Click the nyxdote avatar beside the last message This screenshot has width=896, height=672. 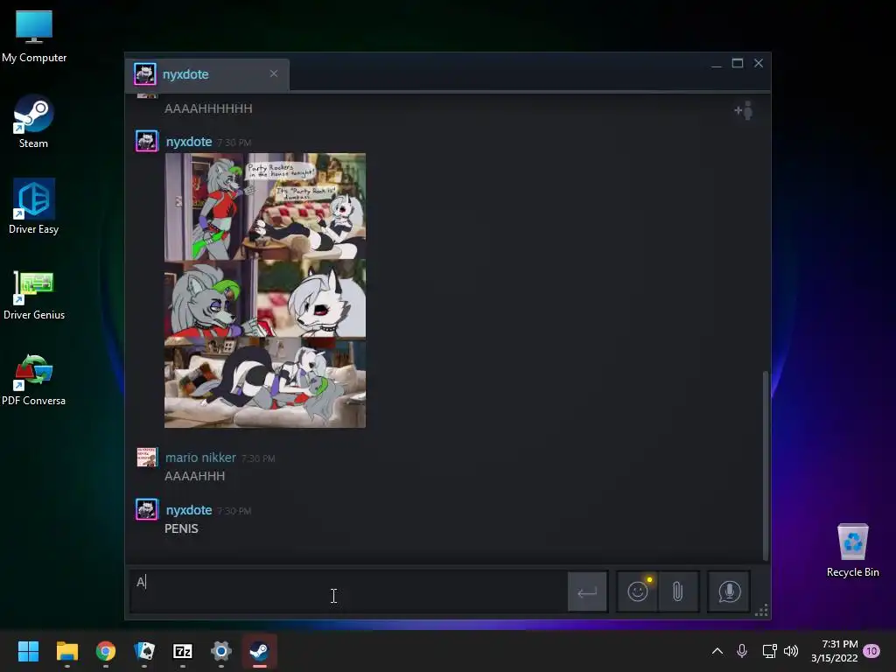(x=147, y=510)
